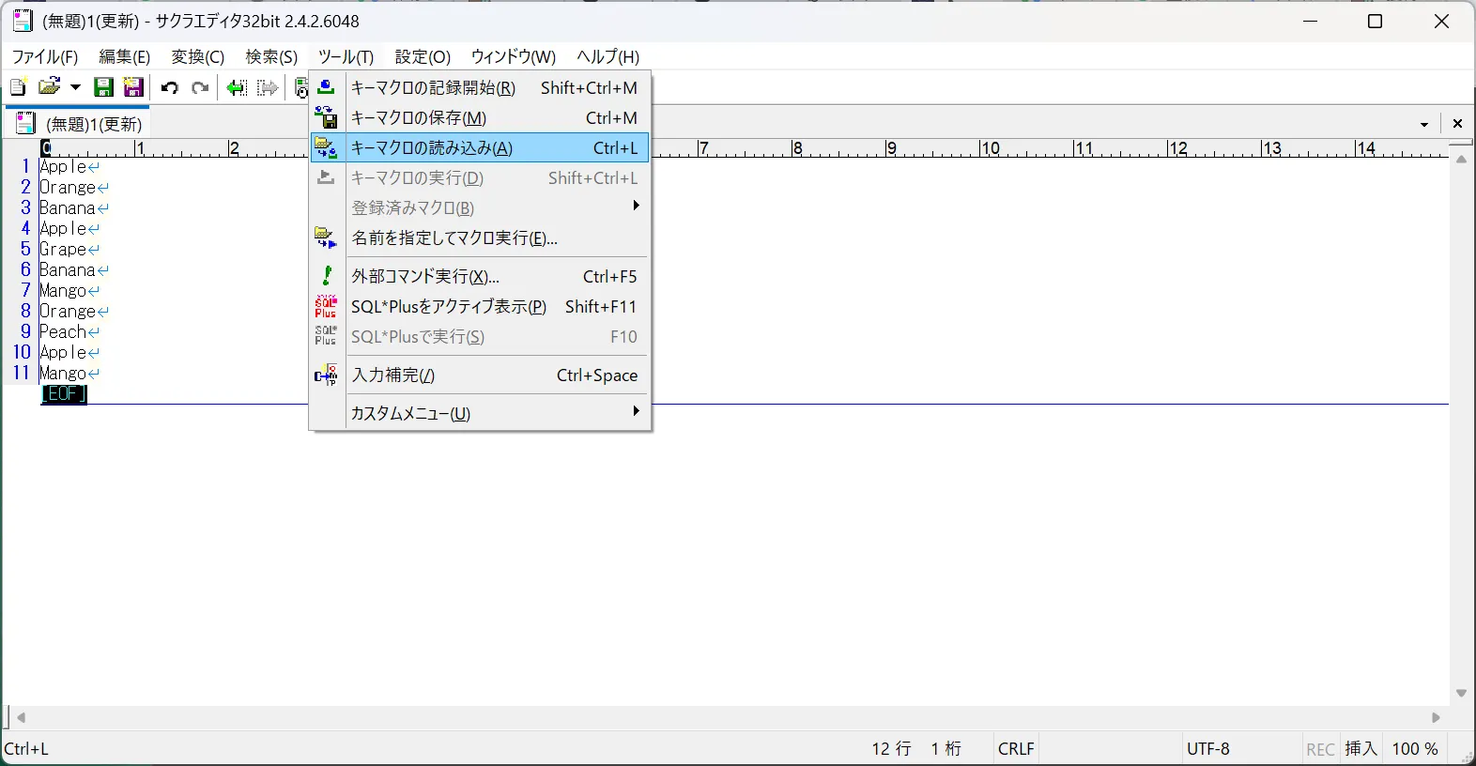Click the green Save floppy icon

coord(104,88)
